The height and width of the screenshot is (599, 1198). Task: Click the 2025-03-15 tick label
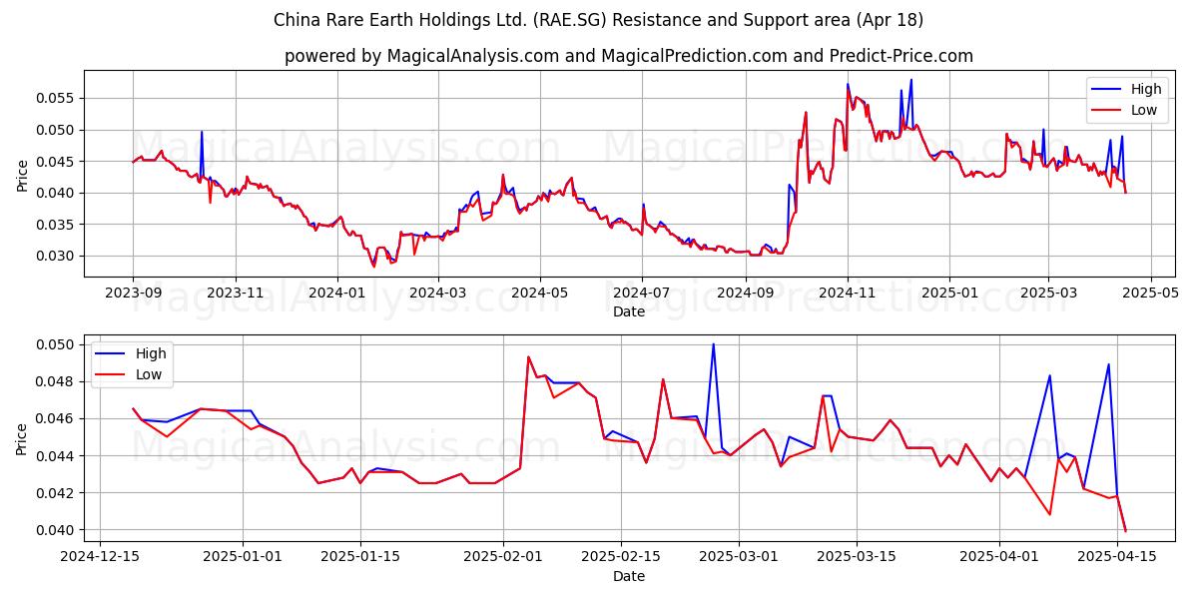857,557
